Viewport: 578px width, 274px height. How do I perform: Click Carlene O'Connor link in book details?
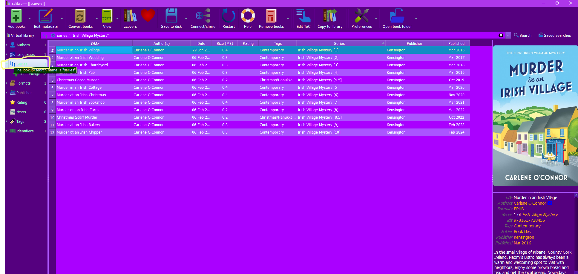[x=530, y=203]
